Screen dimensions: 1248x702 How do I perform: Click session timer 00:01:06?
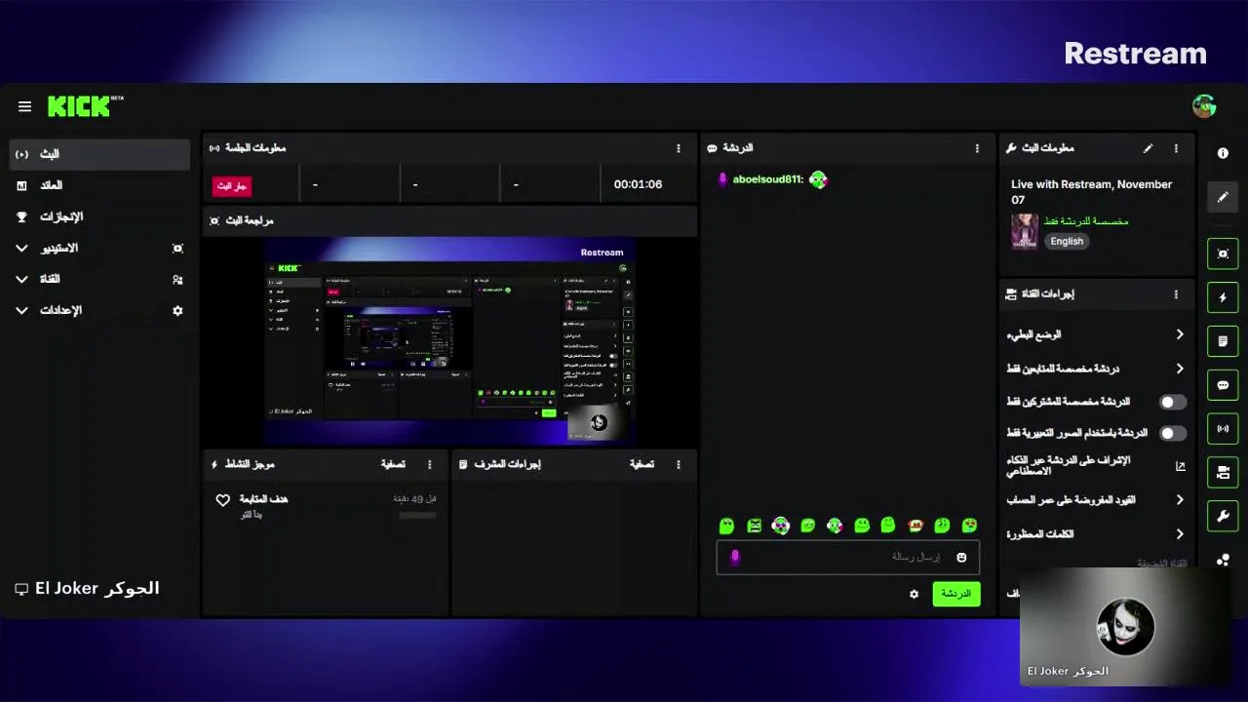click(x=638, y=185)
